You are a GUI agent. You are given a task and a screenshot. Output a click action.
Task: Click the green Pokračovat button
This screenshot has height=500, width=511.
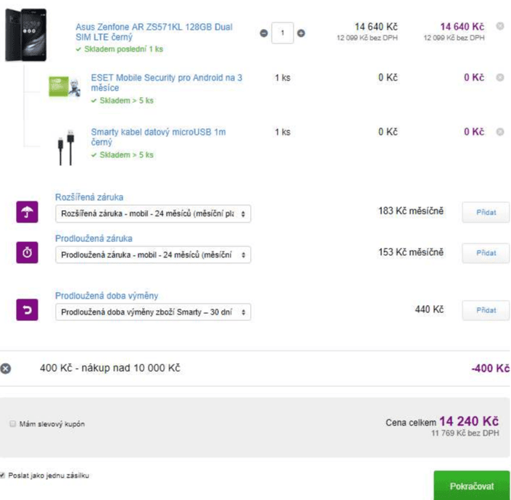click(x=472, y=486)
